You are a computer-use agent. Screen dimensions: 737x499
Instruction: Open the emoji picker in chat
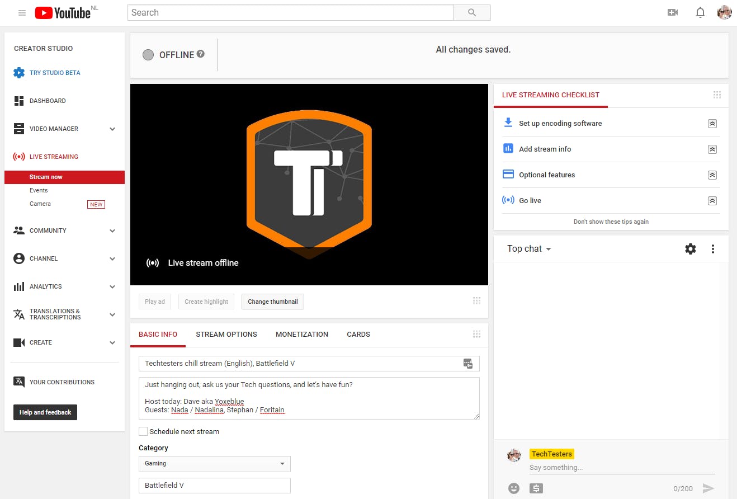pyautogui.click(x=514, y=488)
